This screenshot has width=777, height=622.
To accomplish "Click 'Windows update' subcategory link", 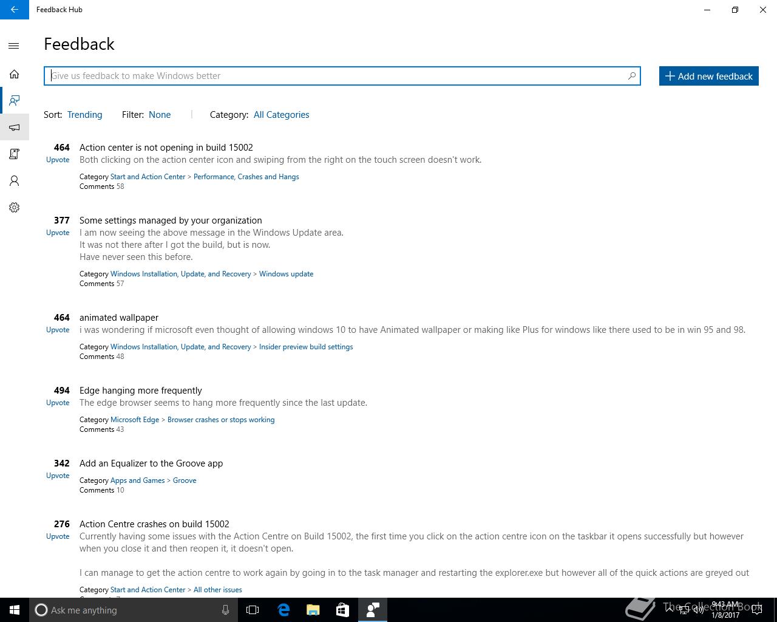I will 286,274.
